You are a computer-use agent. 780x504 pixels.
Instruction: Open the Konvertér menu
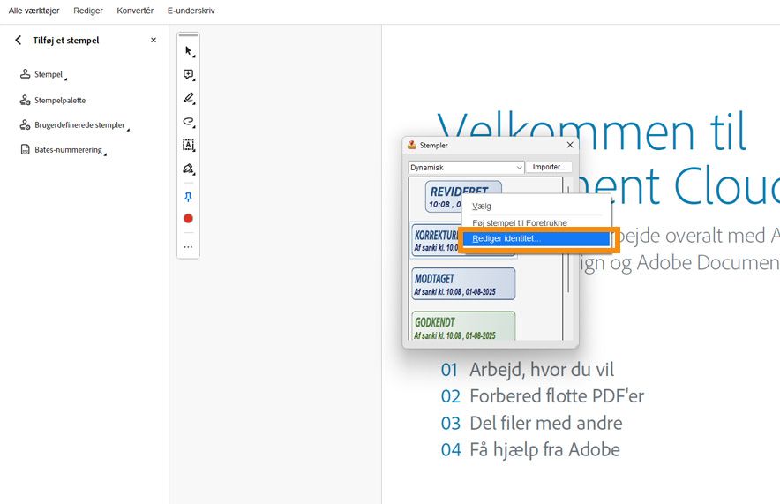tap(135, 11)
